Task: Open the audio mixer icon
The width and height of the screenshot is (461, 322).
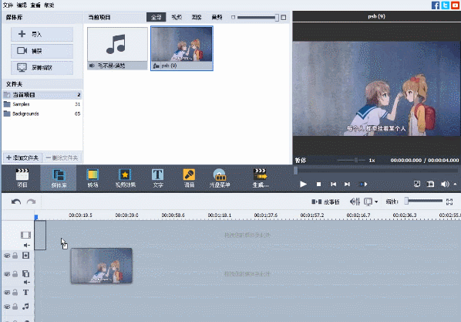Action: coord(355,202)
